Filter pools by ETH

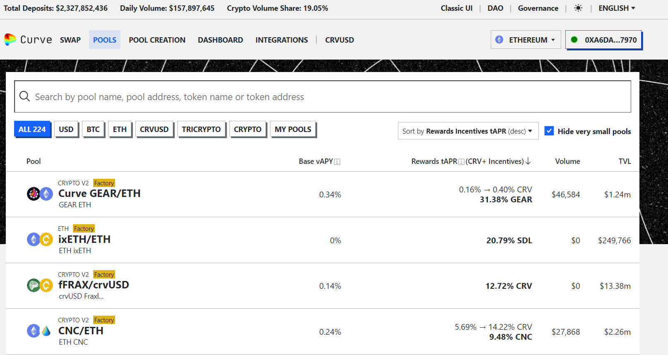(x=120, y=129)
